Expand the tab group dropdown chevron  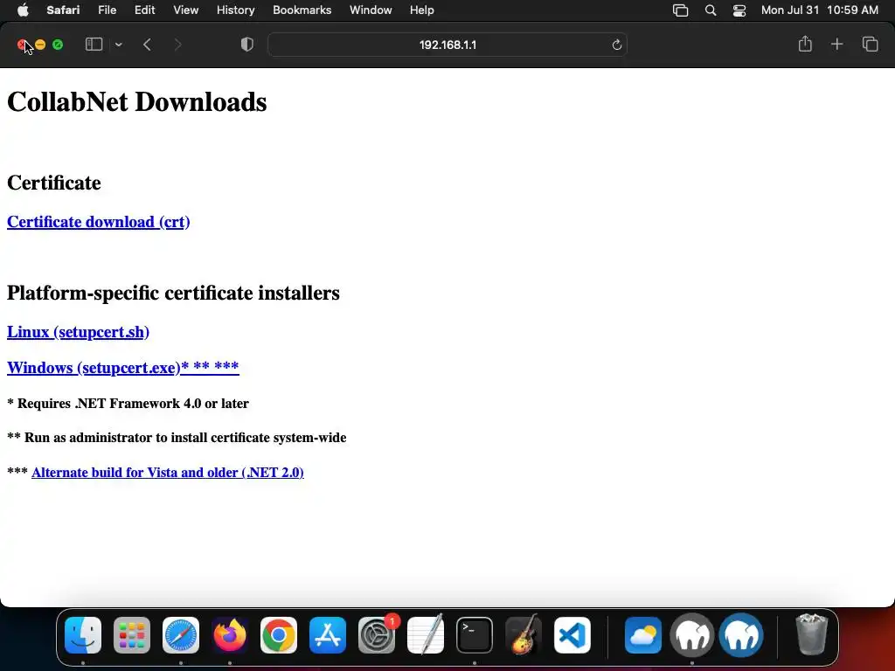118,45
